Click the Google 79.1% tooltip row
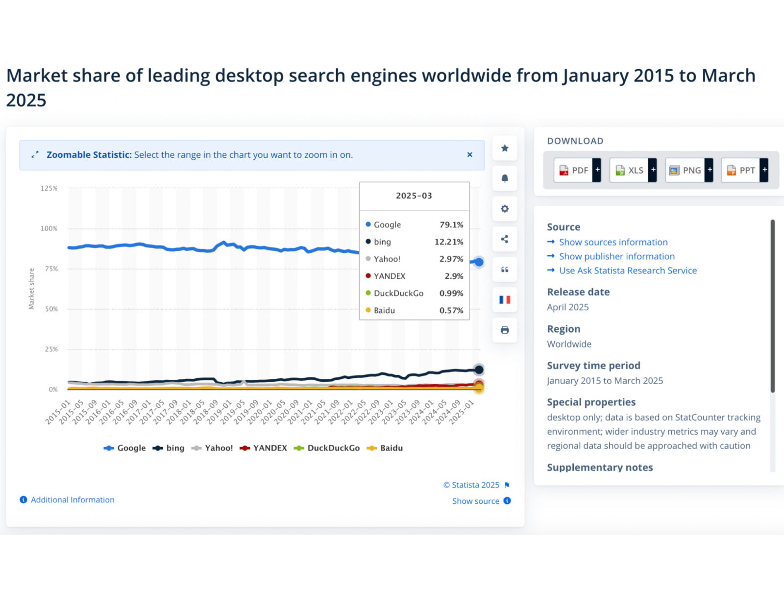The width and height of the screenshot is (784, 595). click(x=415, y=224)
